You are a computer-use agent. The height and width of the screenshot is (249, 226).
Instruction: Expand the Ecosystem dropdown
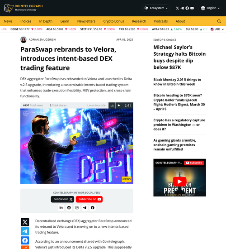coord(156,8)
